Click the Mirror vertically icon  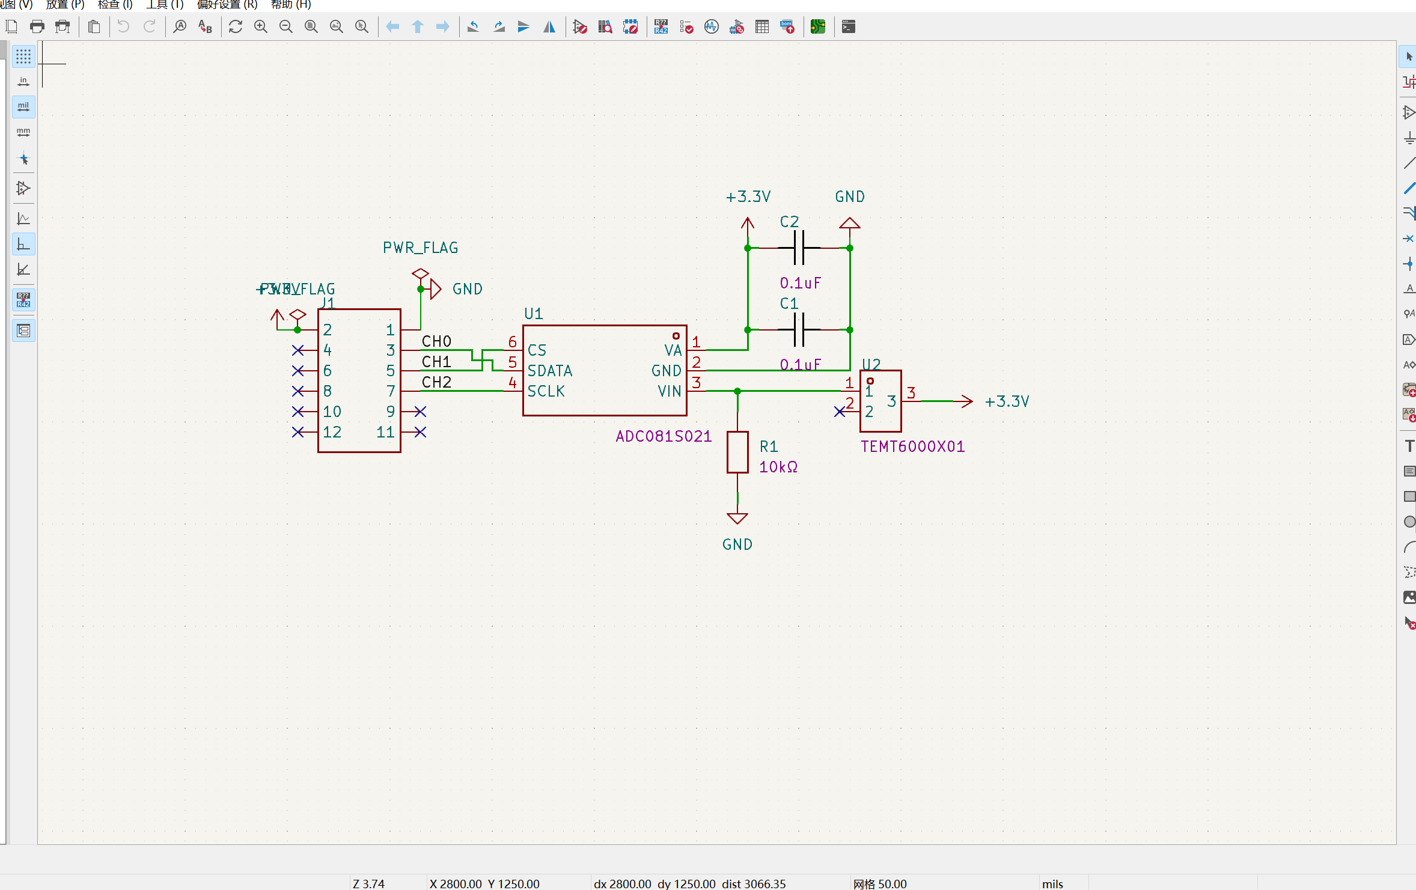coord(524,26)
